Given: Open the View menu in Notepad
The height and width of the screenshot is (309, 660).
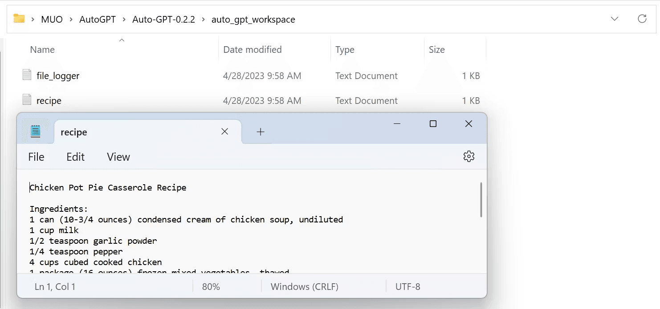Looking at the screenshot, I should 118,156.
